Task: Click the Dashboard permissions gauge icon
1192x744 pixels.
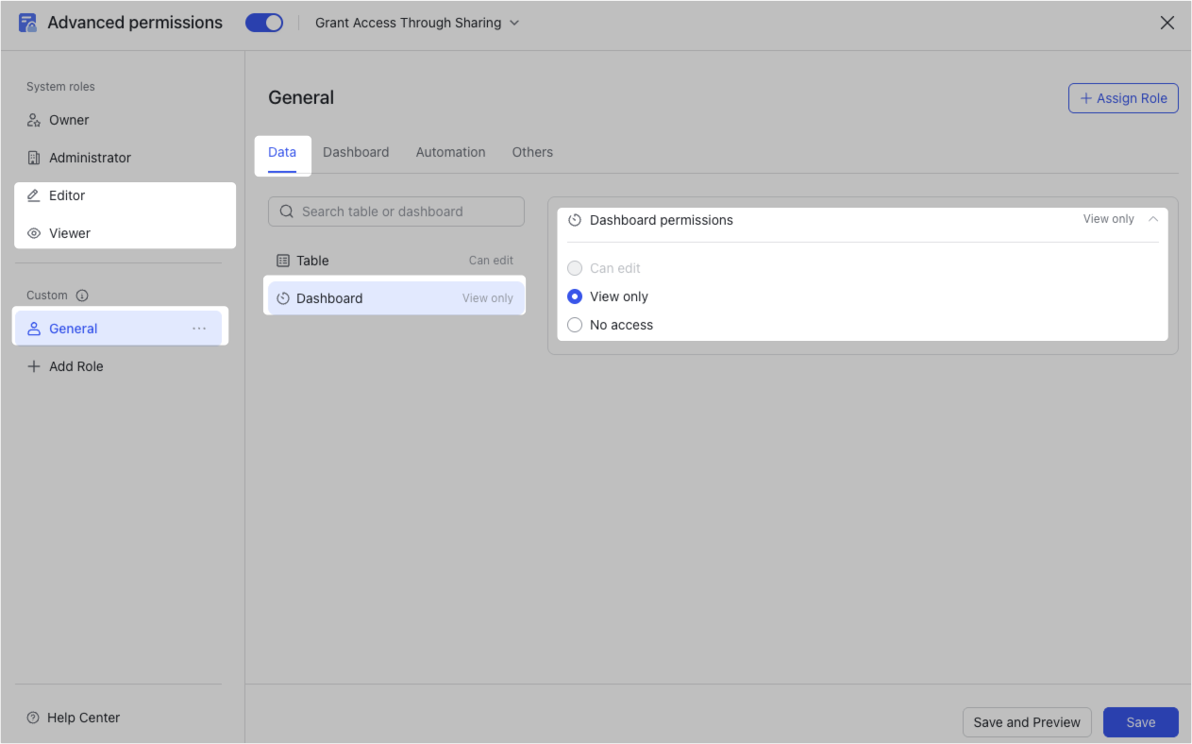Action: (x=575, y=220)
